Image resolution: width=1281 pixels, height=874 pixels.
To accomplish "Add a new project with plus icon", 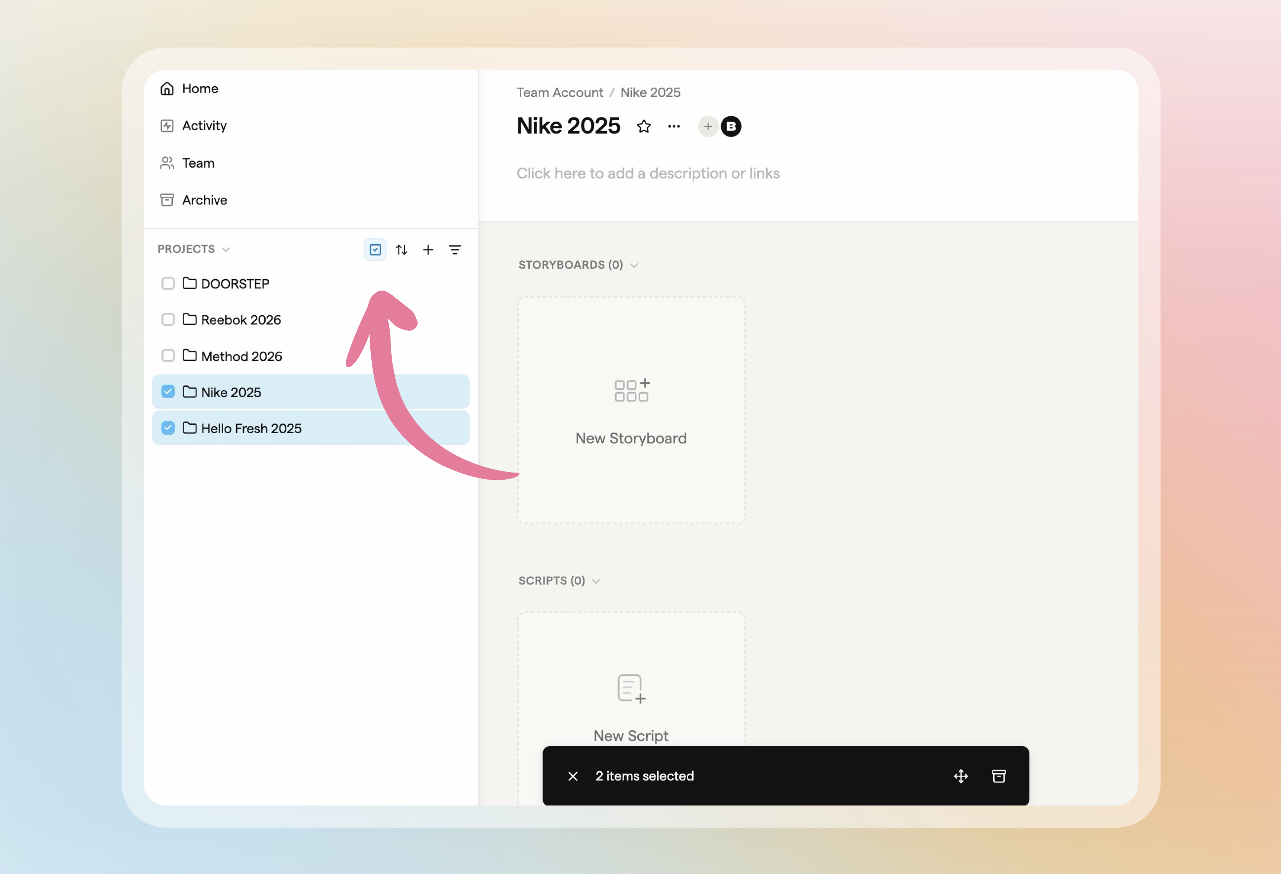I will coord(428,250).
